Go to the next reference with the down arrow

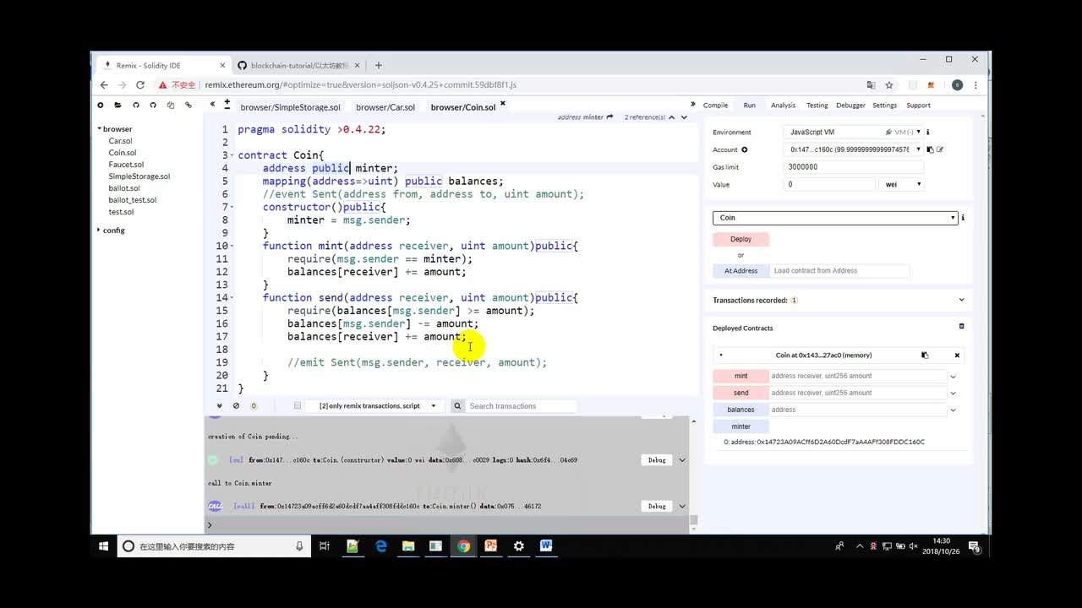point(684,117)
